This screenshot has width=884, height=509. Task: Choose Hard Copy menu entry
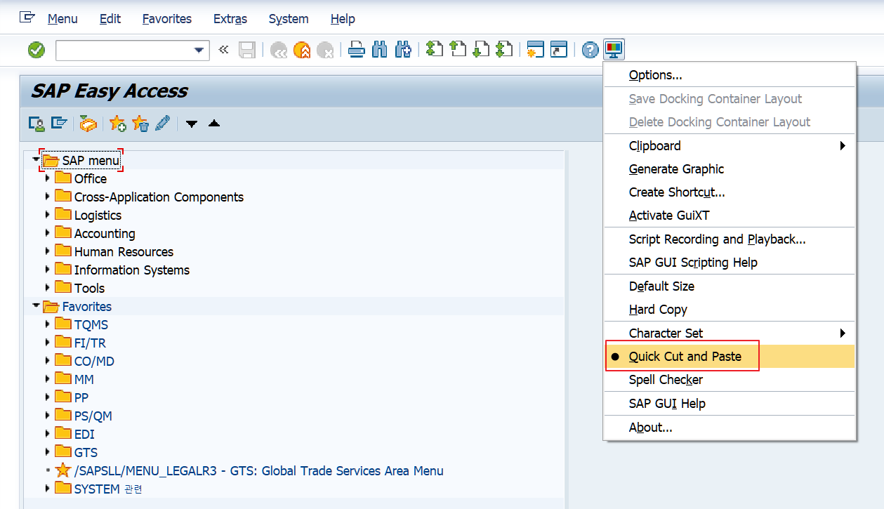coord(730,310)
